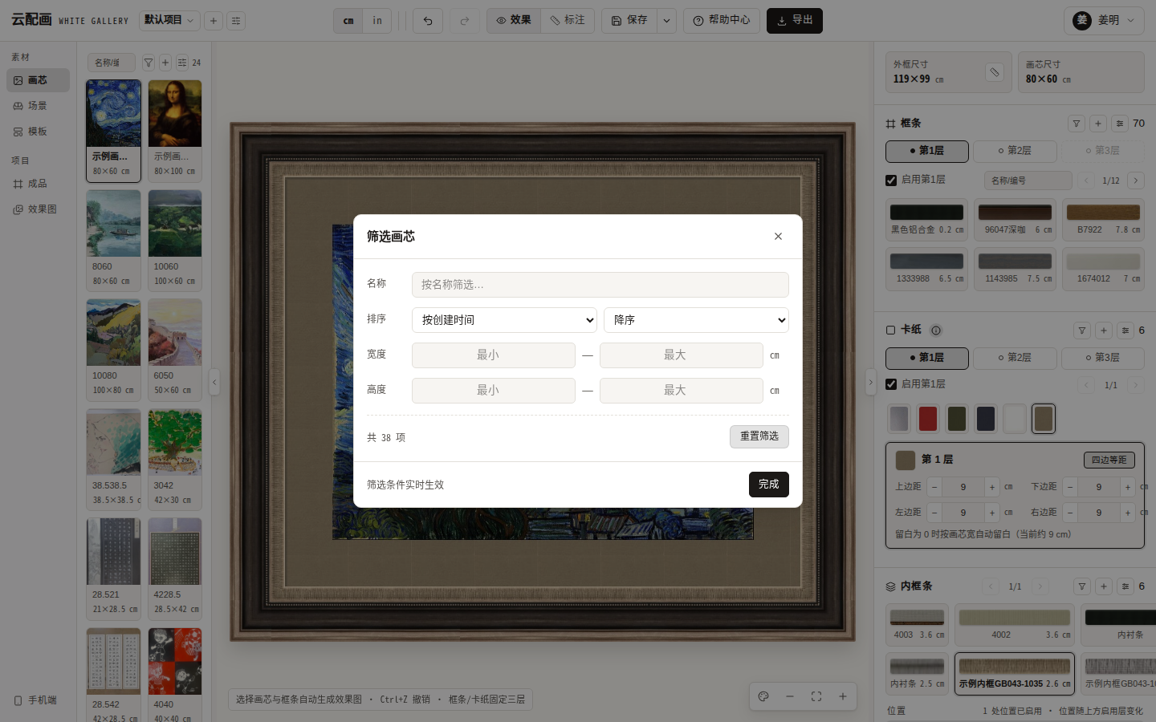Open the 降序 order dropdown
1156x722 pixels.
(x=696, y=320)
